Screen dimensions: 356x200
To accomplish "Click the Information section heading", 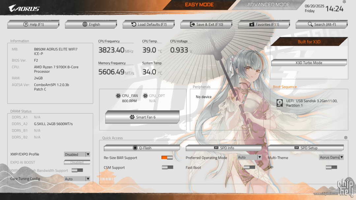I will coord(19,41).
